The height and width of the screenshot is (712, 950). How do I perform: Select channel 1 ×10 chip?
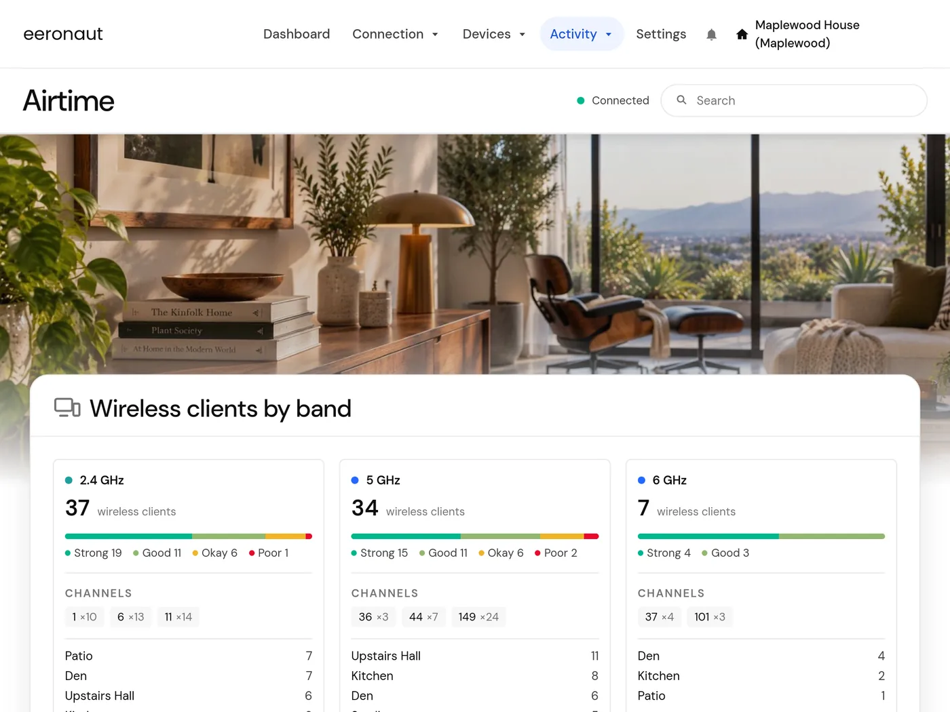(85, 616)
